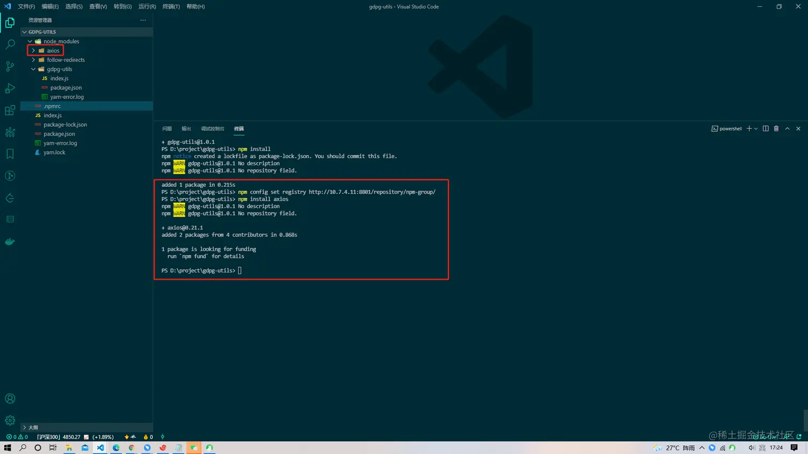Expand the axios folder

point(33,51)
